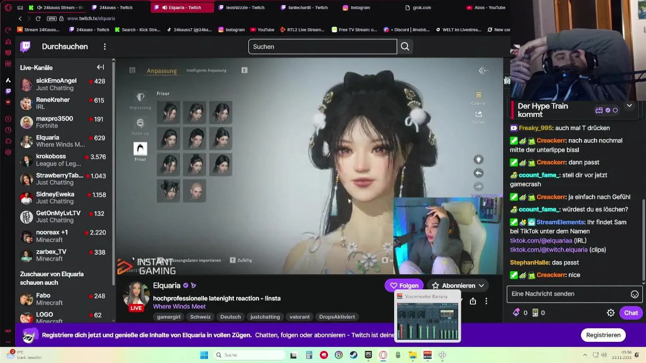Image resolution: width=646 pixels, height=363 pixels.
Task: Switch to the tantechantii - Twitch tab
Action: 307,8
